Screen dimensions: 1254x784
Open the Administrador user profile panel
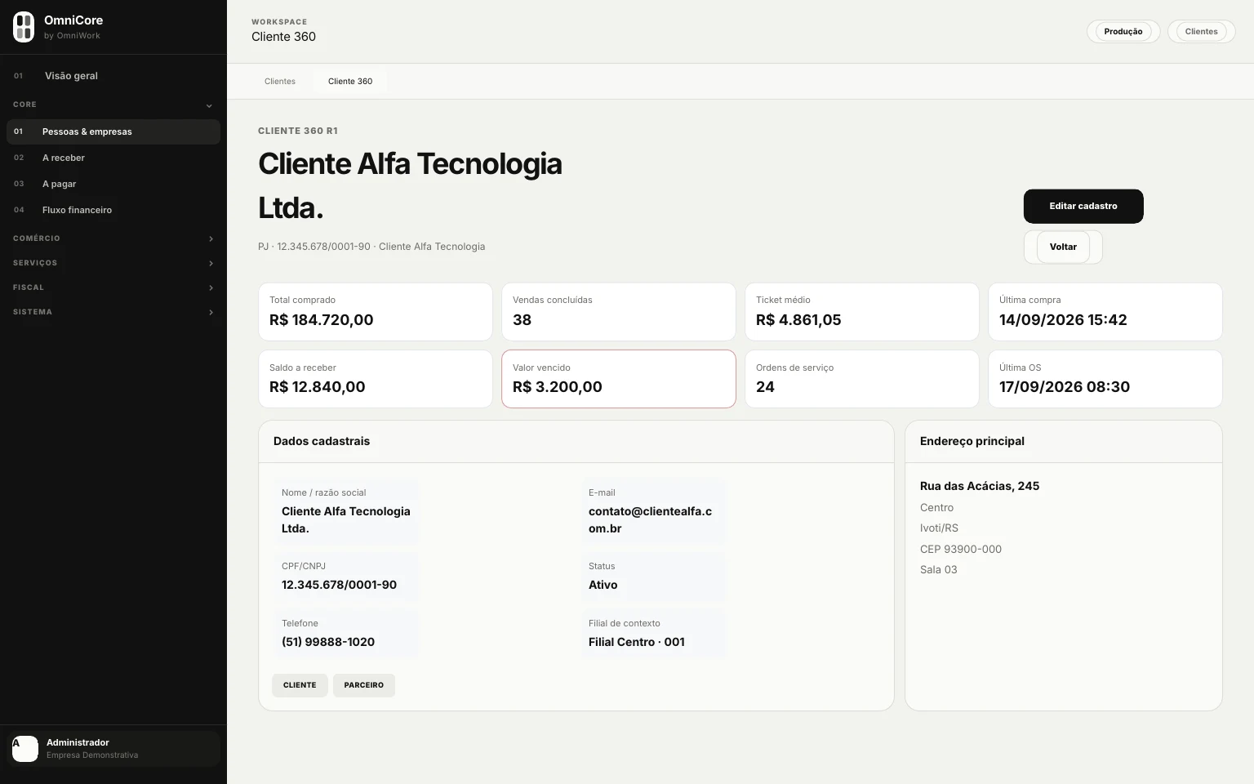click(x=113, y=749)
